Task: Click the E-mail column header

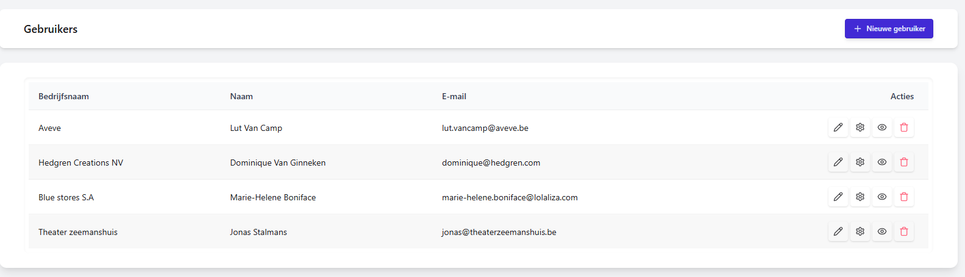Action: point(454,96)
